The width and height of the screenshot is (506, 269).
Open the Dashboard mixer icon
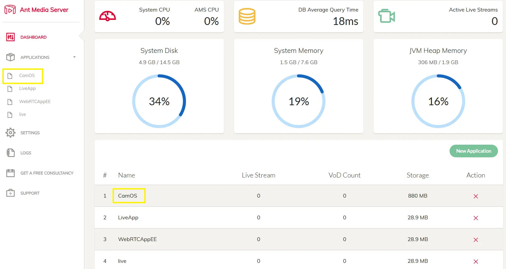[x=10, y=37]
